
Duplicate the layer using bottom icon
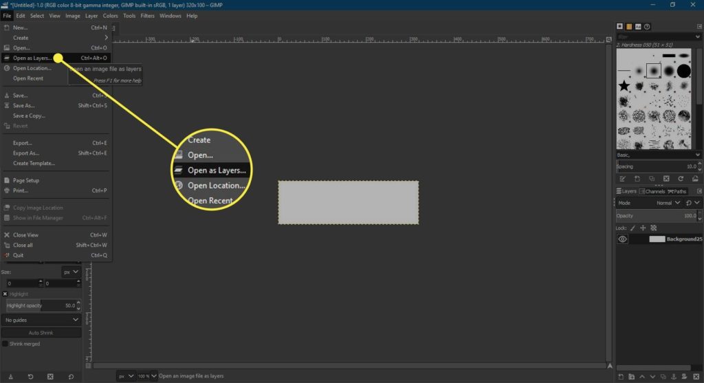click(x=663, y=377)
